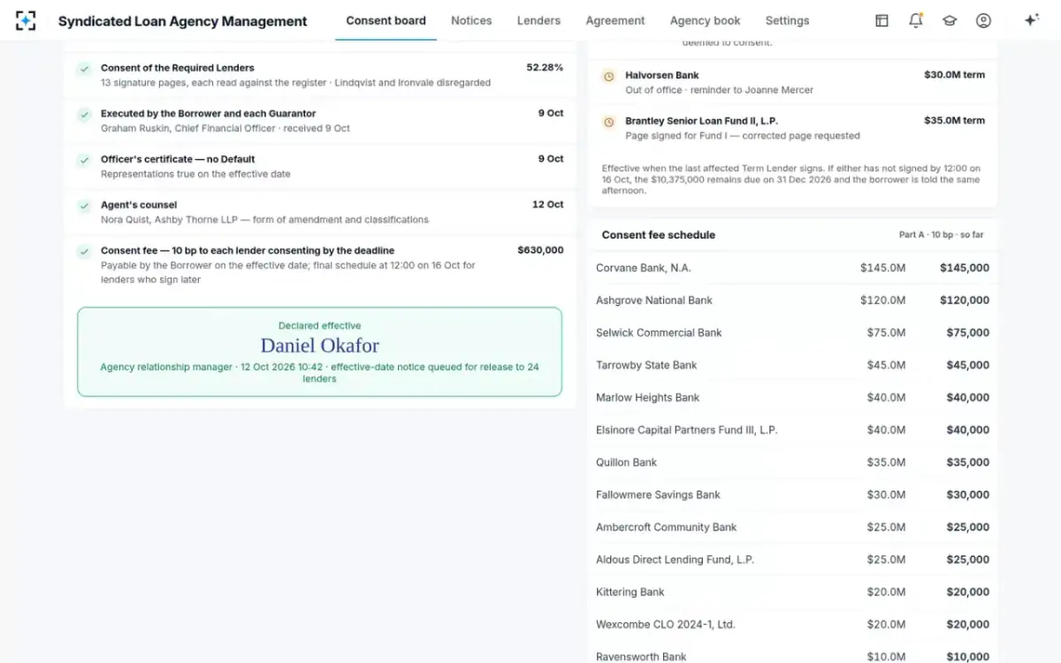Click the Consent fee schedule heading
Screen dimensions: 1061x663
[x=659, y=235]
